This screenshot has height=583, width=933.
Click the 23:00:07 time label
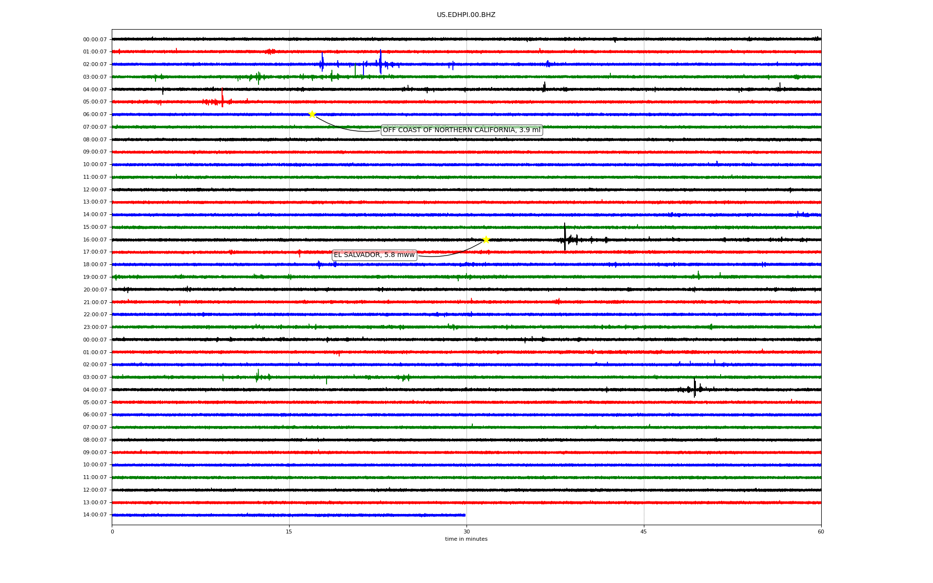pos(95,327)
